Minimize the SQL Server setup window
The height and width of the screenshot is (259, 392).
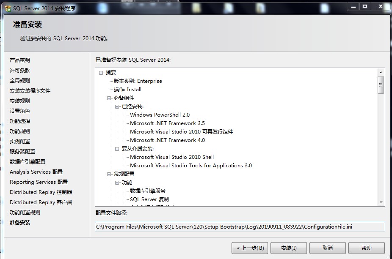353,7
